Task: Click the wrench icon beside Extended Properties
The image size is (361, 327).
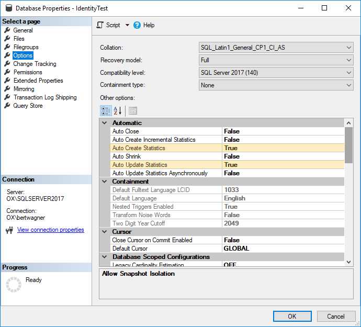Action: pos(7,80)
